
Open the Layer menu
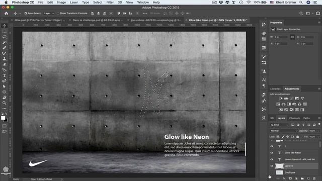coord(74,2)
